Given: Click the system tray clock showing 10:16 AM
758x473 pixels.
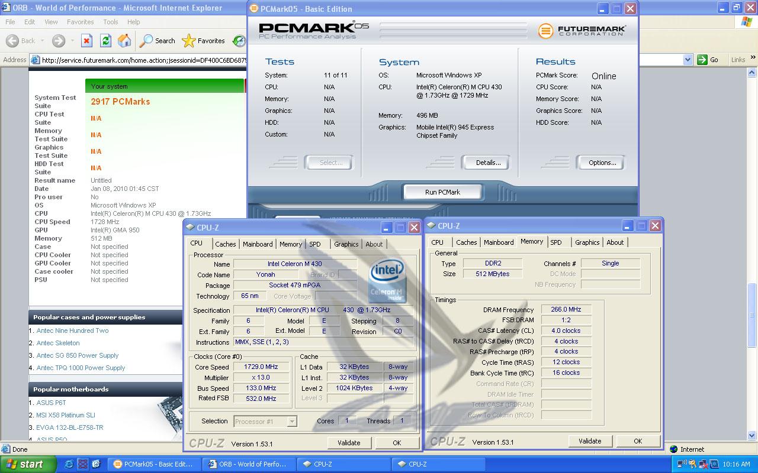Looking at the screenshot, I should pos(737,464).
